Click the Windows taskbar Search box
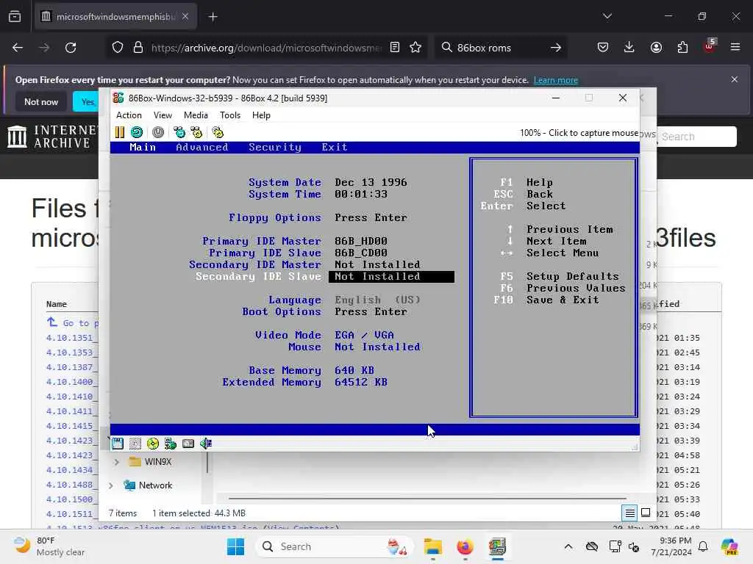The height and width of the screenshot is (564, 753). point(335,546)
